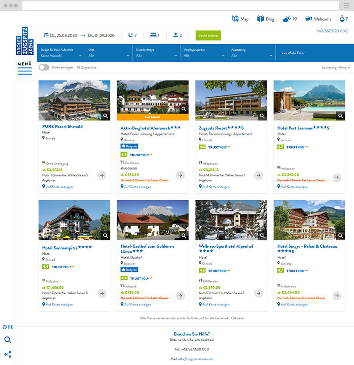
Task: Click arrow button on Zugspitz Resort card
Action: [259, 176]
